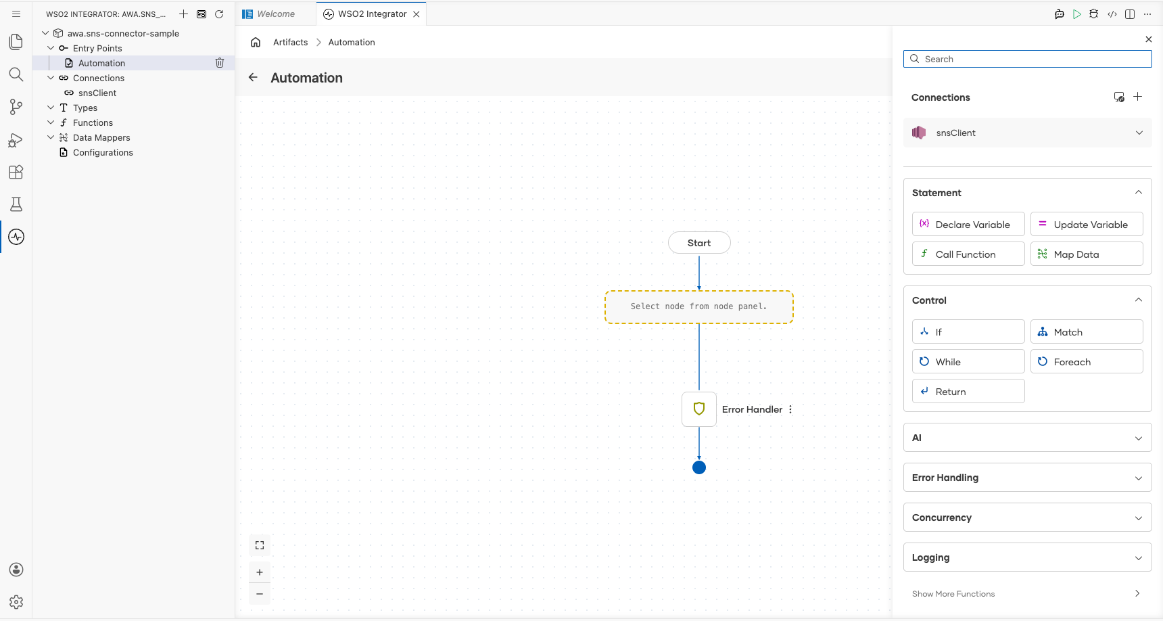Add a Declare Variable node
This screenshot has width=1163, height=621.
(968, 225)
